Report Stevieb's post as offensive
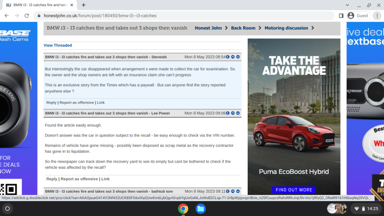Screen dimensions: 384x216 click(x=77, y=102)
